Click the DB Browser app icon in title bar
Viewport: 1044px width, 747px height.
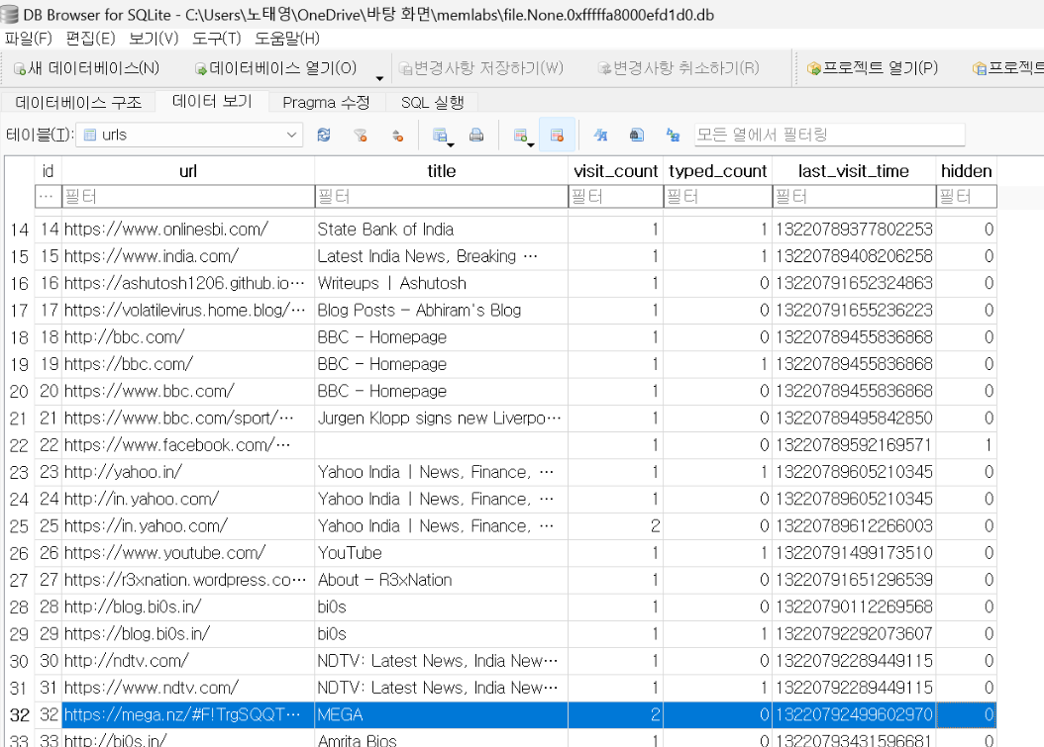(x=9, y=14)
